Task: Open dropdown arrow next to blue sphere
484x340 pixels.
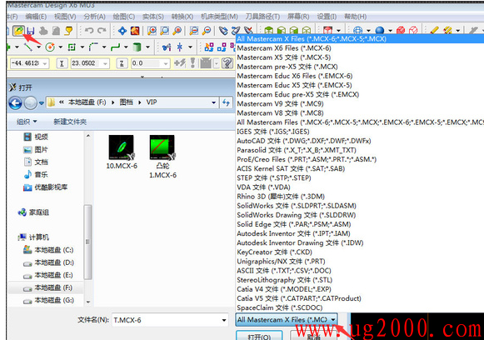Action: point(390,30)
